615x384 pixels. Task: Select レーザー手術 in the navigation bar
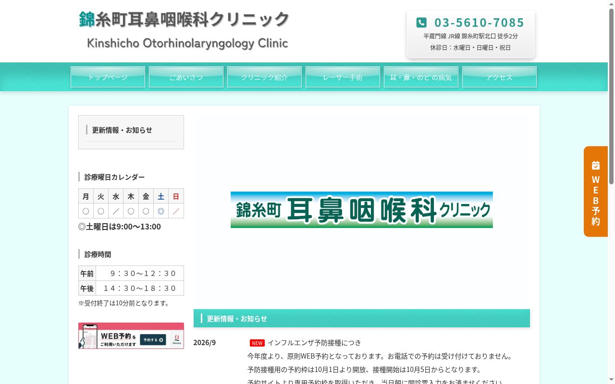[x=343, y=77]
